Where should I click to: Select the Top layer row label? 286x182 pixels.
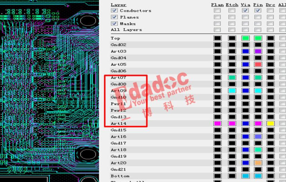coord(115,38)
